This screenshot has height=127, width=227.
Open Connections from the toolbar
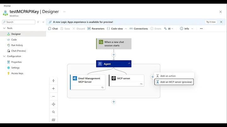[138, 29]
